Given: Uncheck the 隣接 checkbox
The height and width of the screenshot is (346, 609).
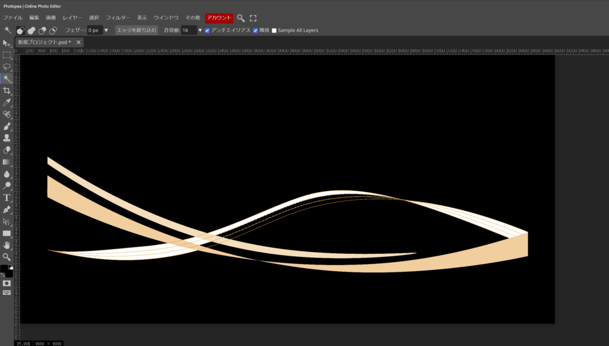Looking at the screenshot, I should coord(255,30).
